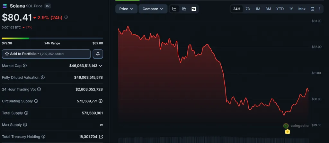Viewport: 329px width, 143px height.
Task: Open the Compare dropdown
Action: click(x=153, y=9)
